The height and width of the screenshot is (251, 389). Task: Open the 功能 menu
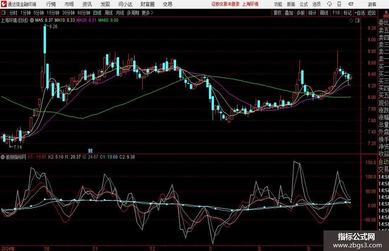point(278,4)
